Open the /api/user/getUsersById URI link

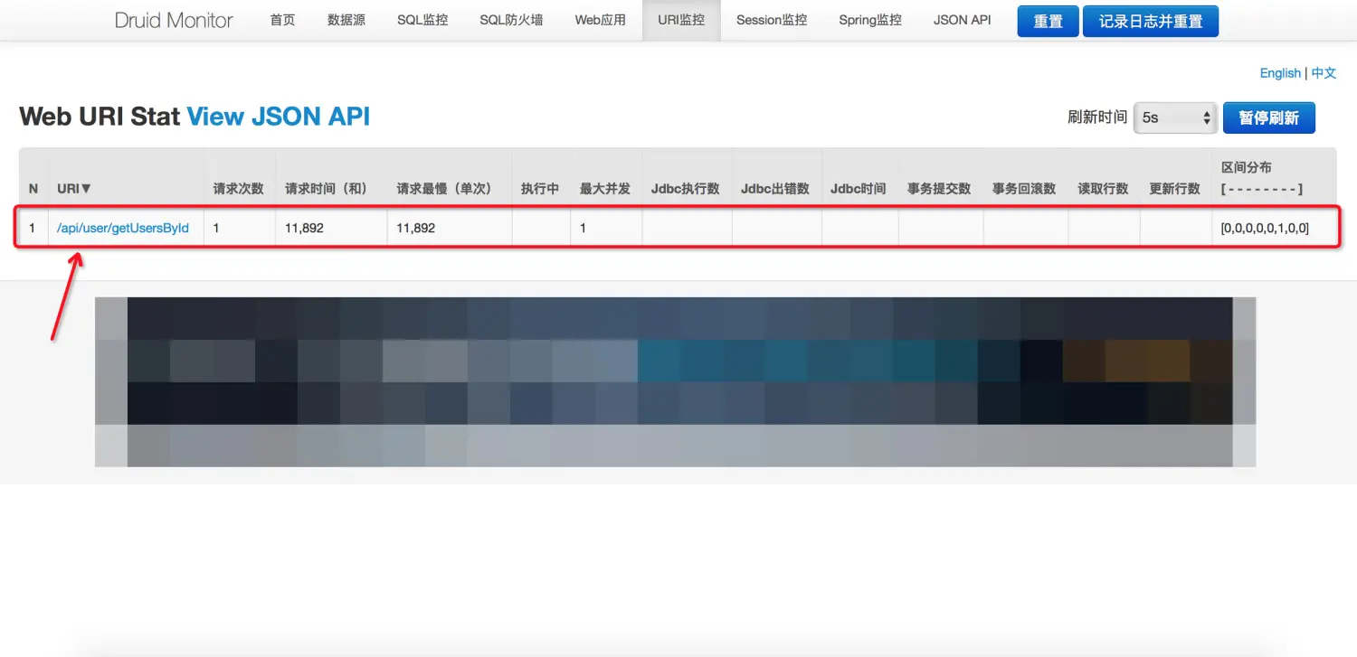tap(123, 229)
